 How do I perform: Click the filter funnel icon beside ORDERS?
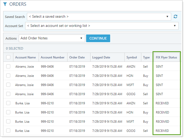click(5, 4)
